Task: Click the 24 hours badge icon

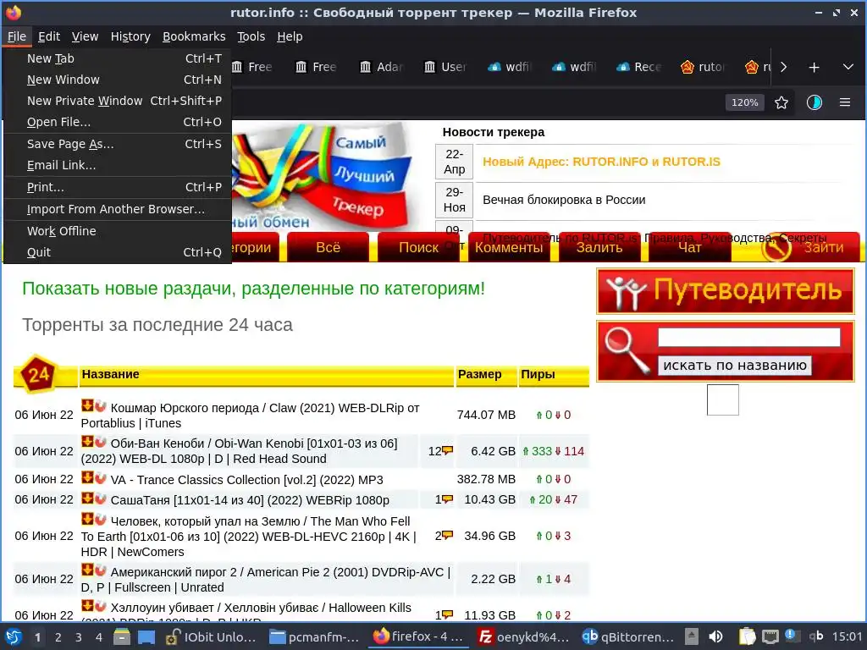Action: point(39,374)
